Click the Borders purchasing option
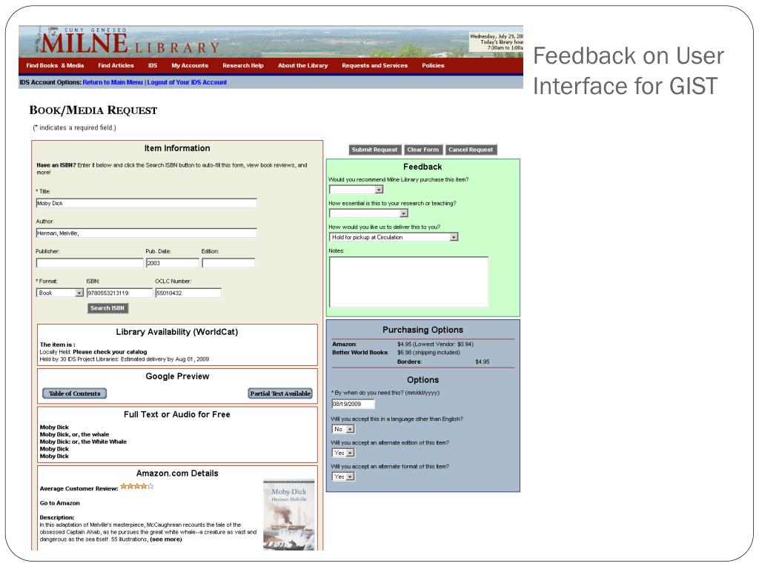The image size is (759, 569). (x=409, y=362)
